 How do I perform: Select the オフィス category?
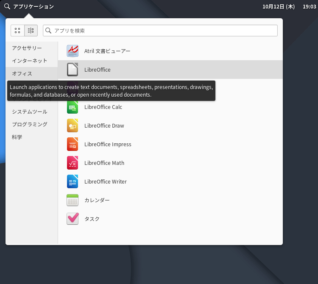[x=32, y=73]
